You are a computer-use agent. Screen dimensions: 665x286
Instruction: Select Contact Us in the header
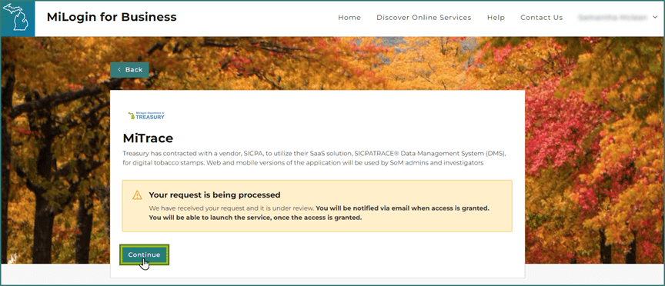542,18
